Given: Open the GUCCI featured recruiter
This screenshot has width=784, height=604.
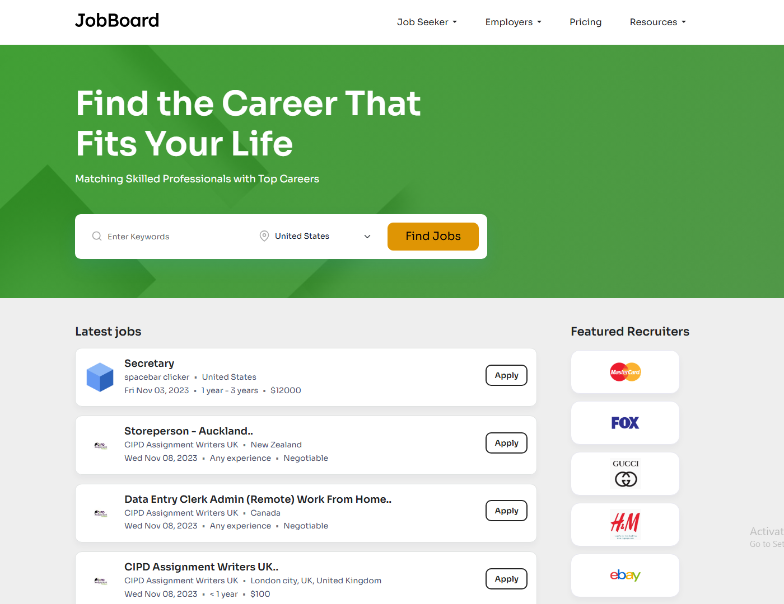Looking at the screenshot, I should [625, 473].
